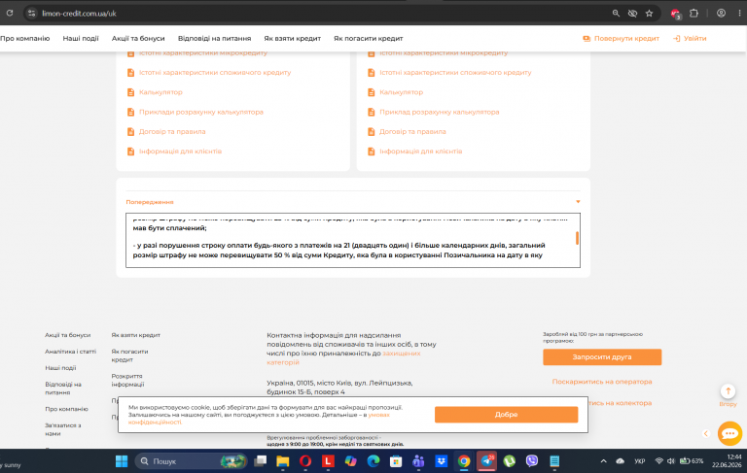Switch input language via УКР indicator
Screen dimensions: 747x473
tap(639, 461)
